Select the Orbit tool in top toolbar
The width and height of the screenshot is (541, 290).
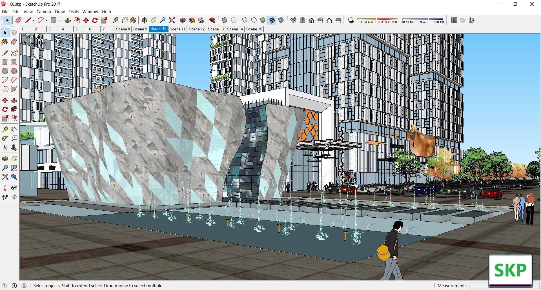coord(145,20)
